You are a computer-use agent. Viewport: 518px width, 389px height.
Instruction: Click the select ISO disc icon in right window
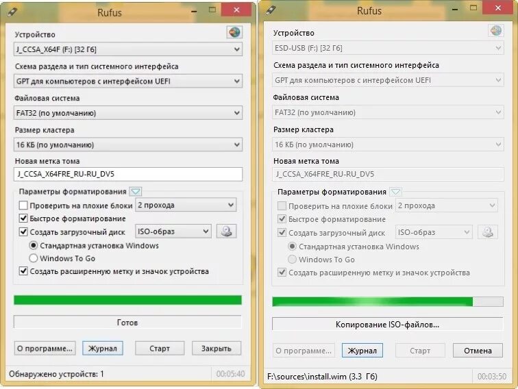coord(488,232)
